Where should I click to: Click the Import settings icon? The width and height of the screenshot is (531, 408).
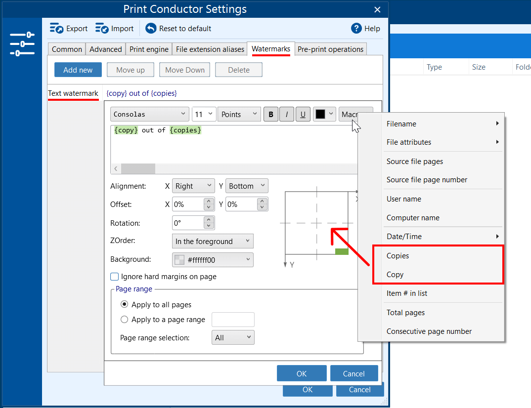pos(102,29)
